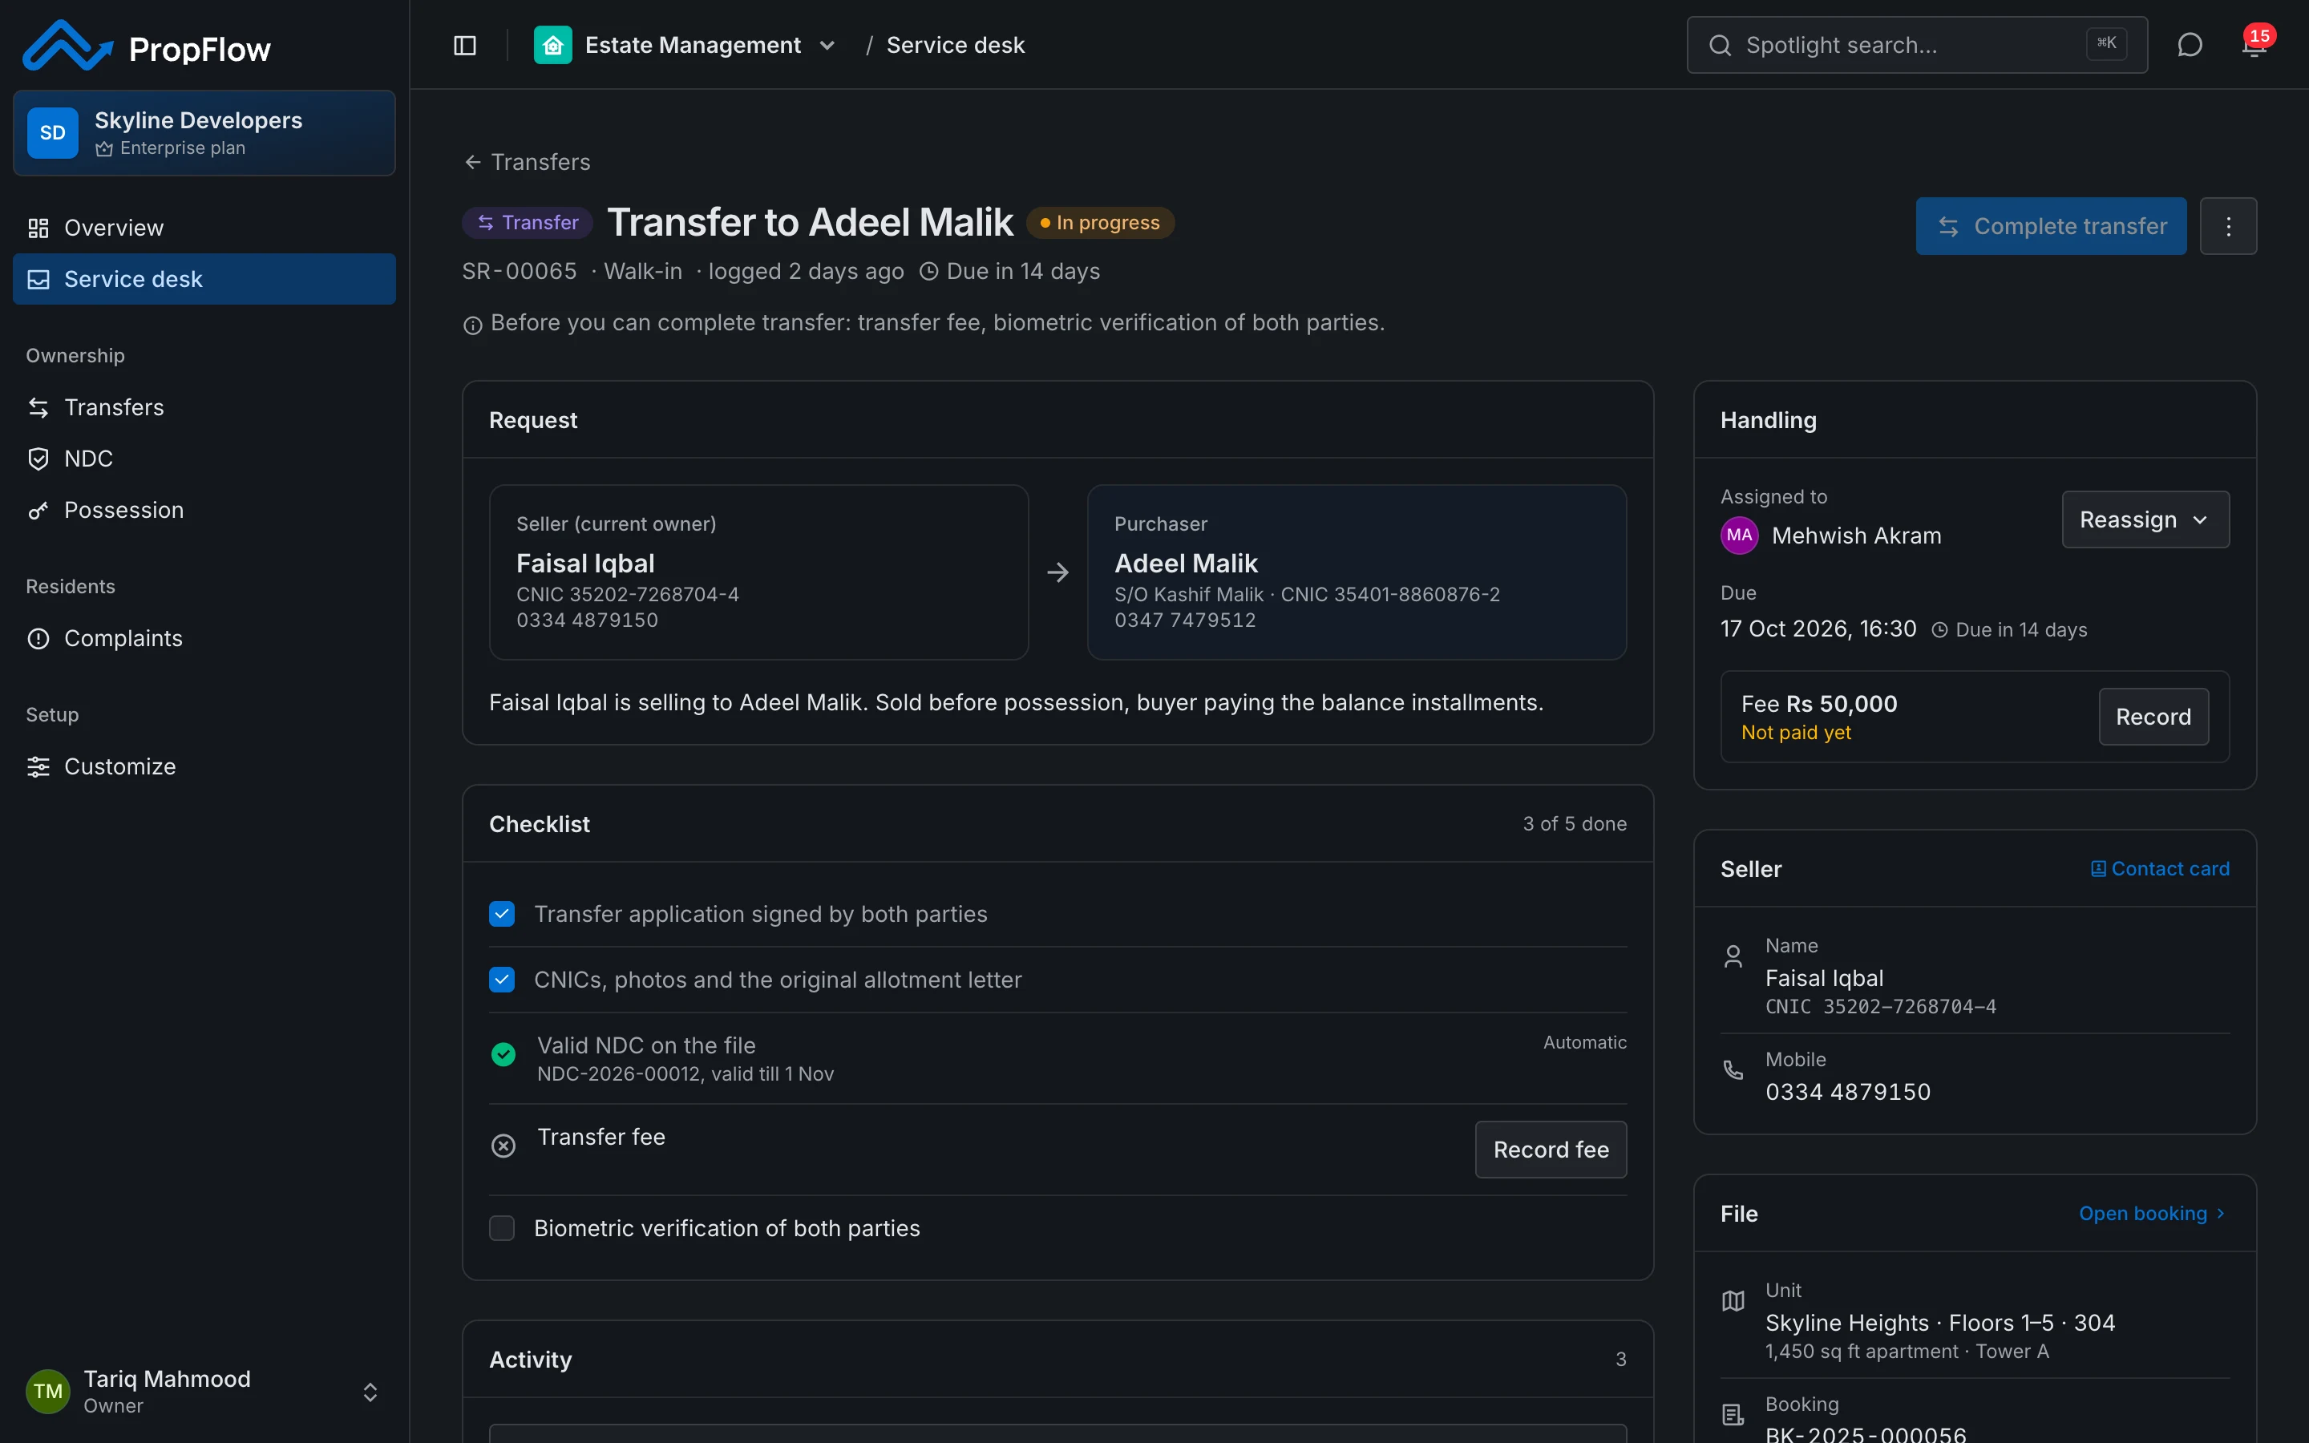The height and width of the screenshot is (1443, 2309).
Task: Open Customize under Setup
Action: click(204, 766)
